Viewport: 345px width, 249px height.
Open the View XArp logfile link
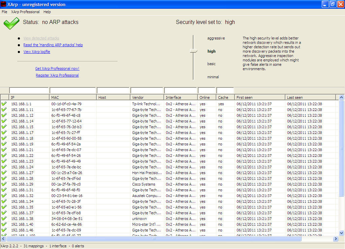[37, 52]
